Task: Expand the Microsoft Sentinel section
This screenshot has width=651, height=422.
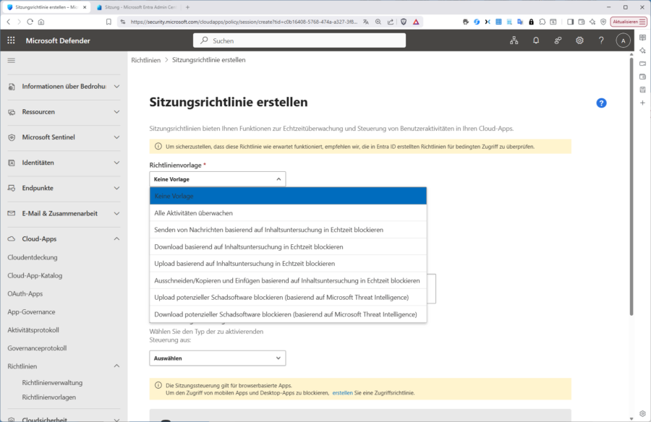Action: point(116,137)
